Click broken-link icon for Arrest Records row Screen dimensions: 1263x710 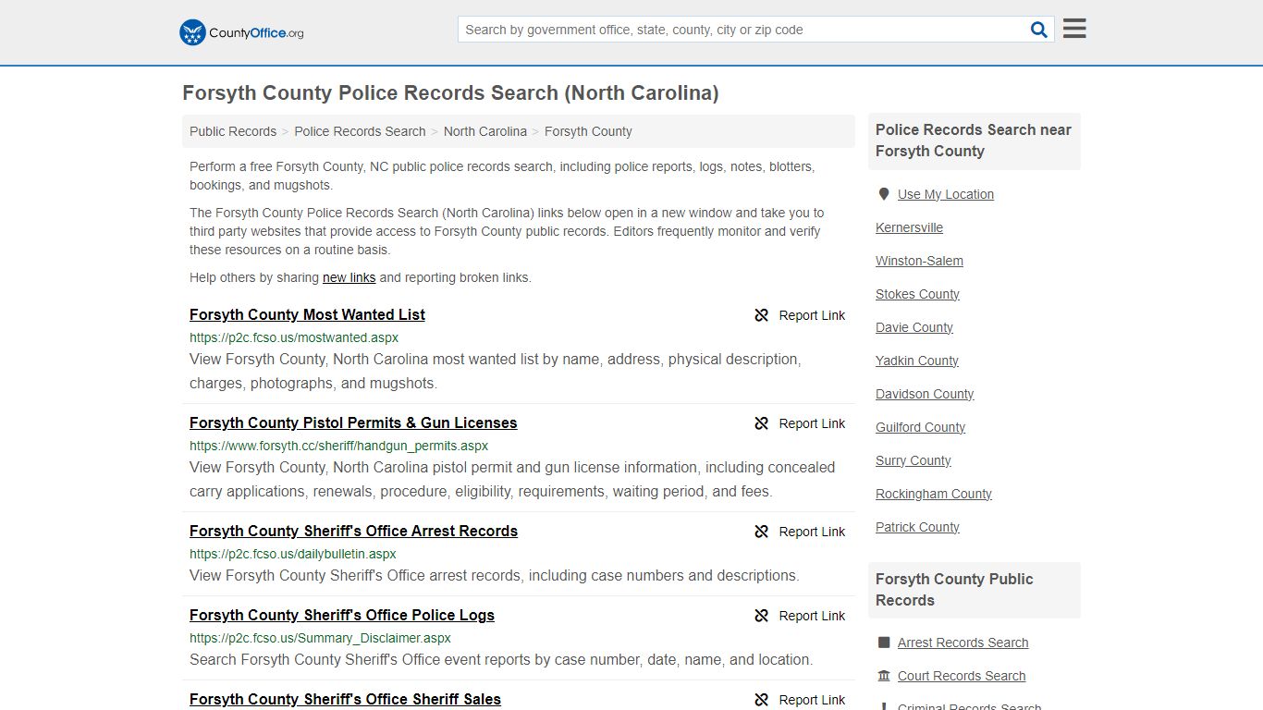(x=762, y=532)
